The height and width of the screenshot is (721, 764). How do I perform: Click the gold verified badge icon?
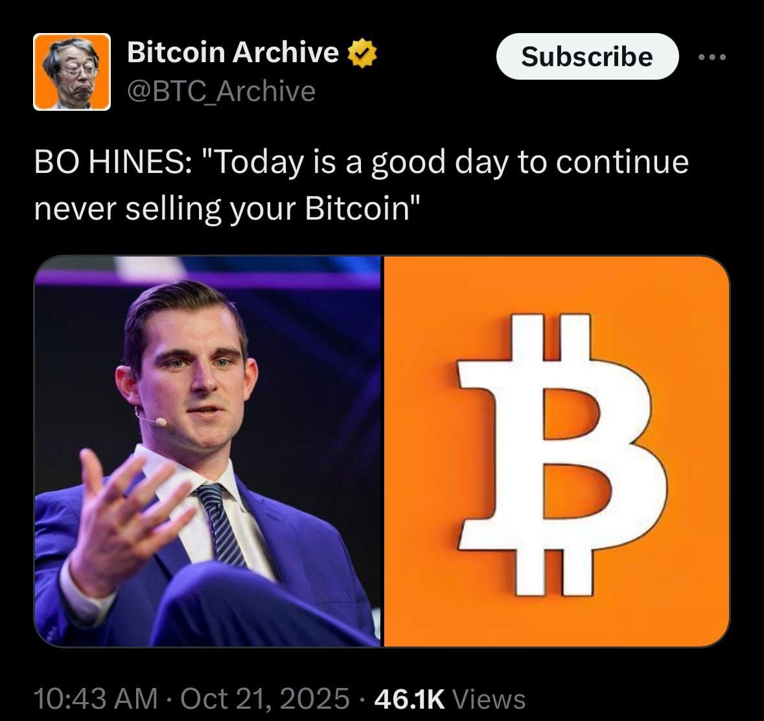click(x=362, y=53)
